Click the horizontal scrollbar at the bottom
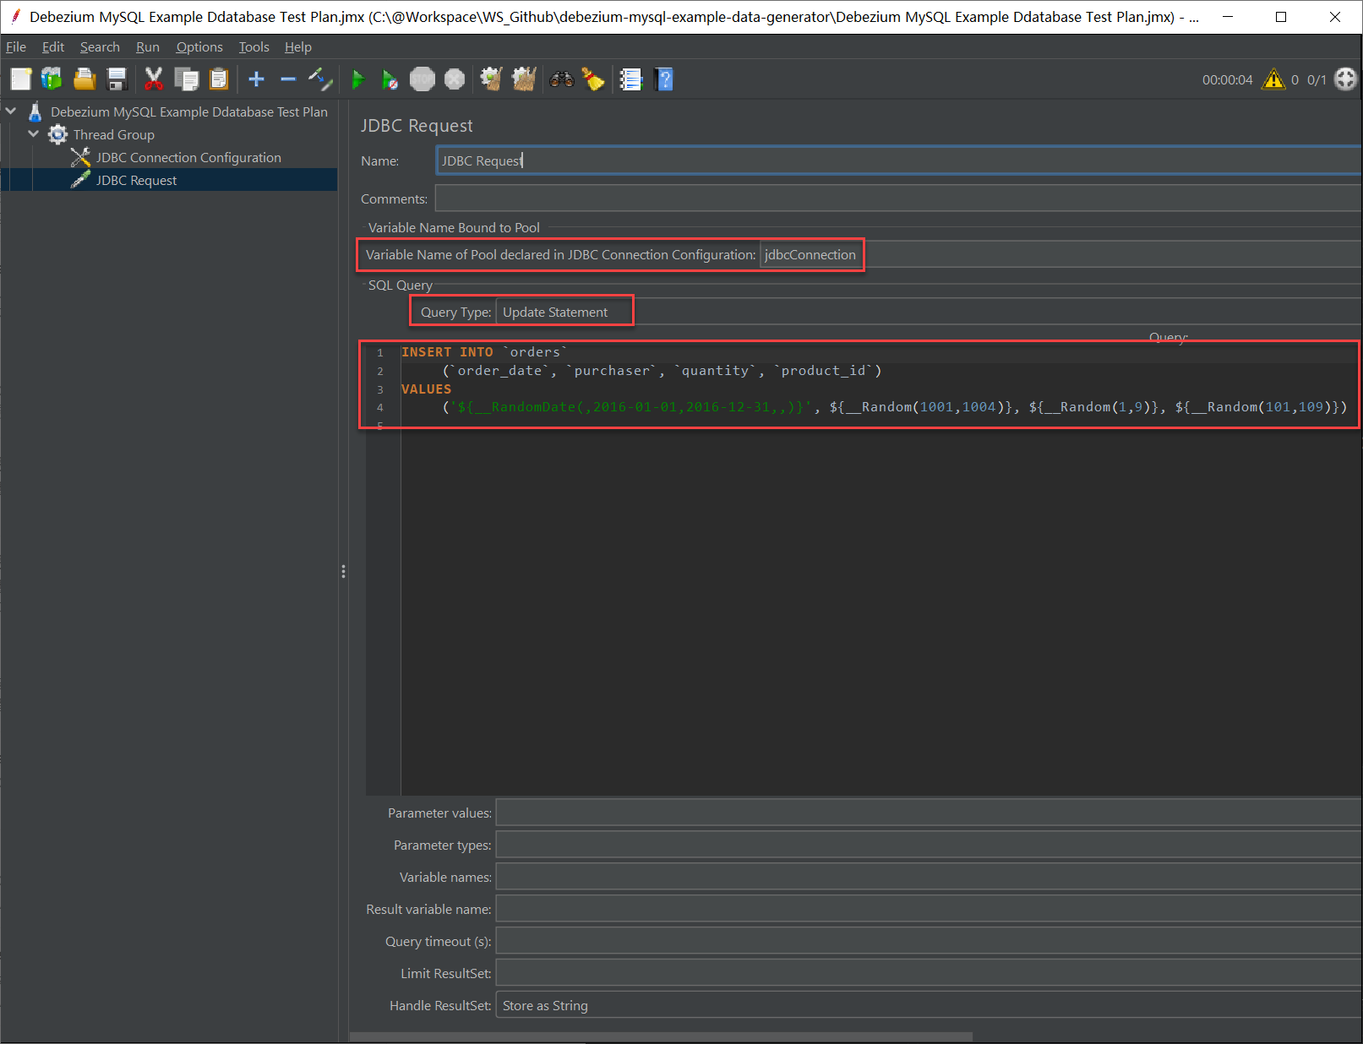The width and height of the screenshot is (1363, 1044). click(x=661, y=1036)
